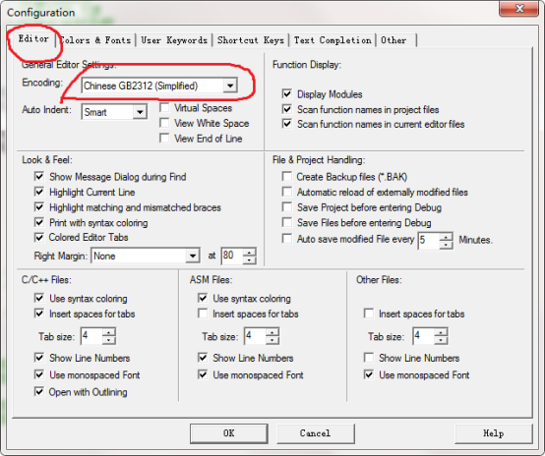
Task: Toggle View White Space option
Action: click(164, 123)
